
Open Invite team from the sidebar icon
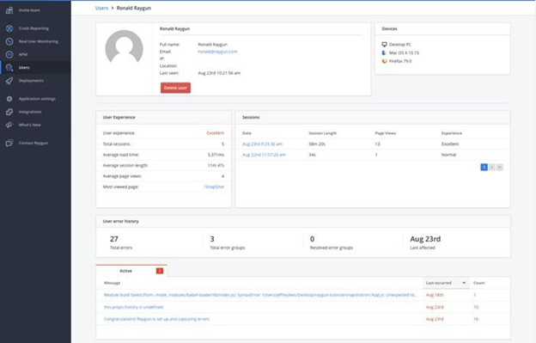9,10
